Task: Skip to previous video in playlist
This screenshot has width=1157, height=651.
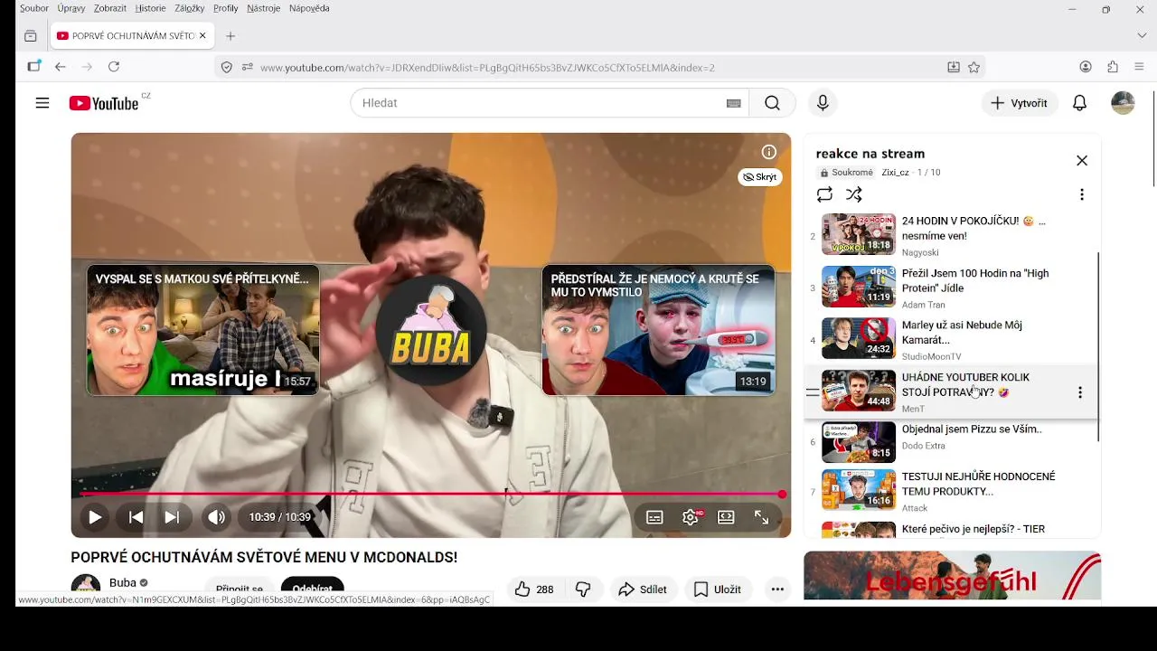Action: (x=136, y=517)
